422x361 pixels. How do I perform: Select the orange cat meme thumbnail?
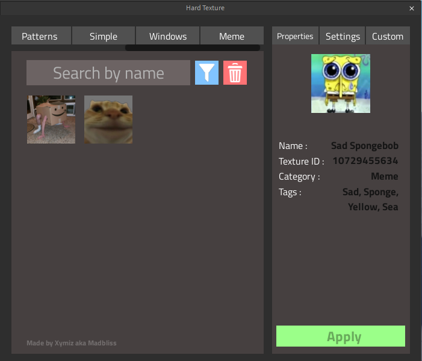pyautogui.click(x=108, y=120)
